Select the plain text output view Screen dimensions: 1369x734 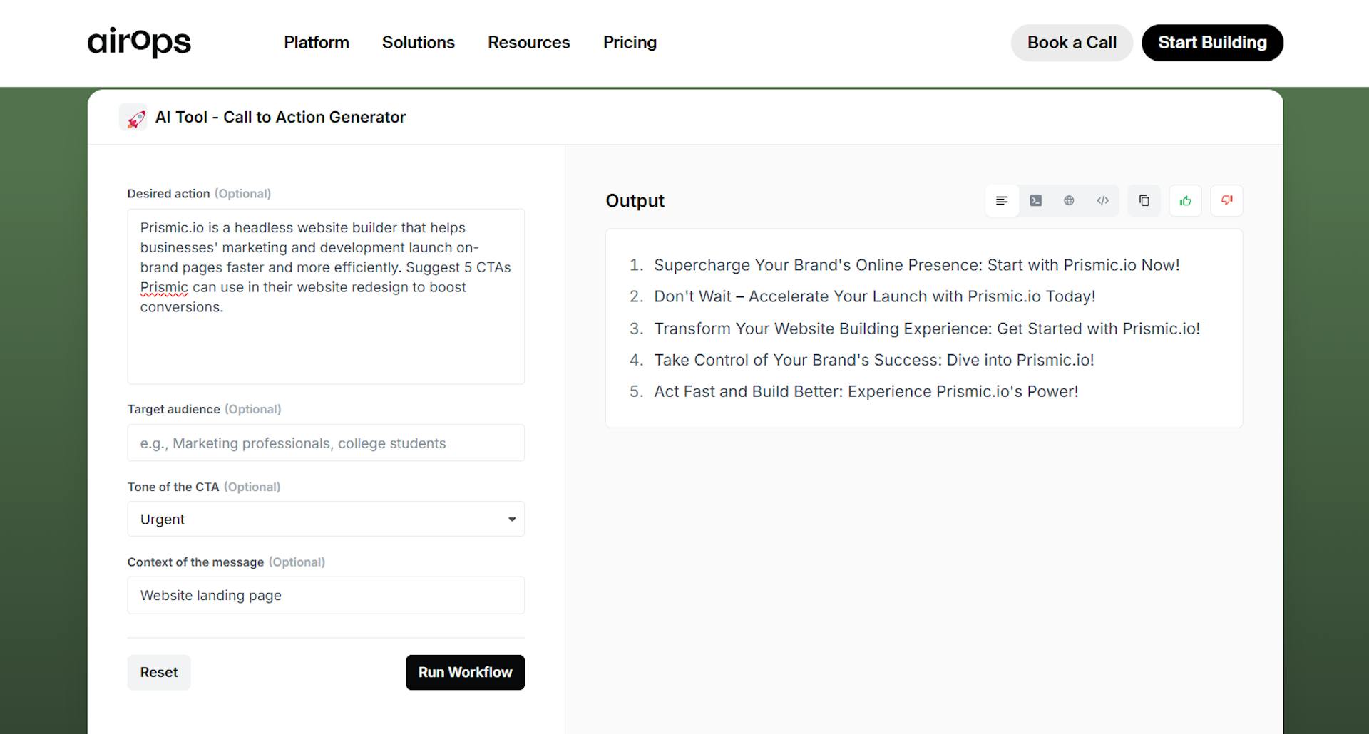coord(1001,200)
